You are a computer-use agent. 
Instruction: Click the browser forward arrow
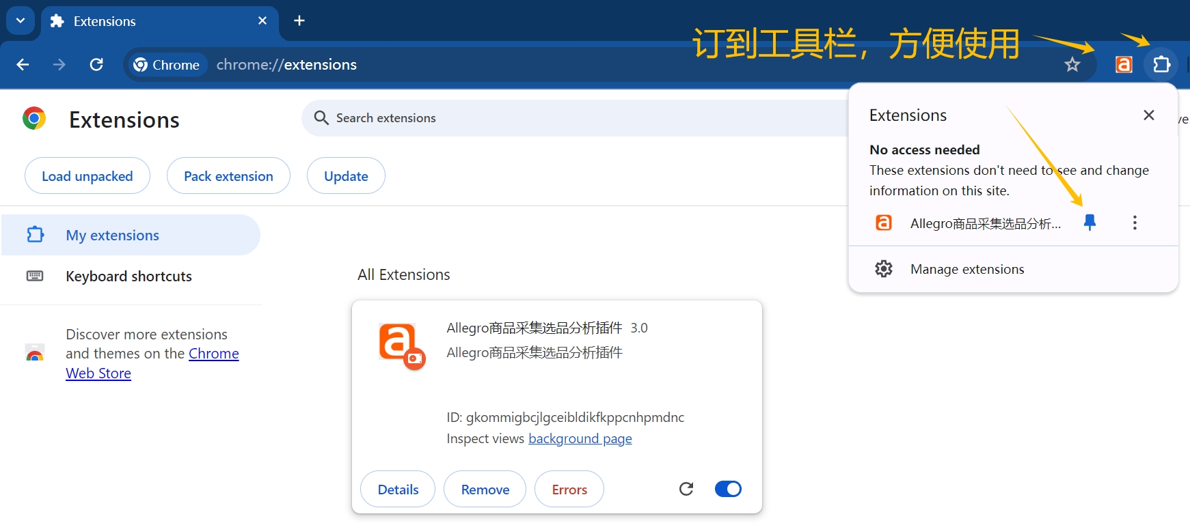[x=59, y=64]
